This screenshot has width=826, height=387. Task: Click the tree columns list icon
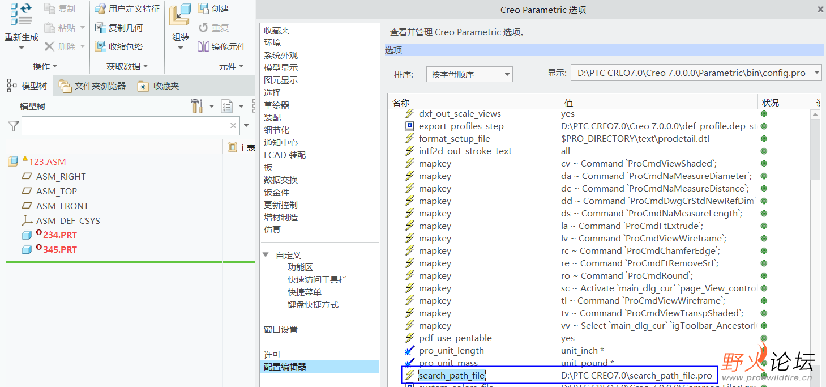point(227,106)
